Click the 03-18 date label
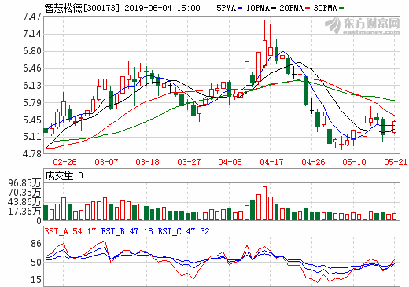409x287 pixels. (147, 162)
